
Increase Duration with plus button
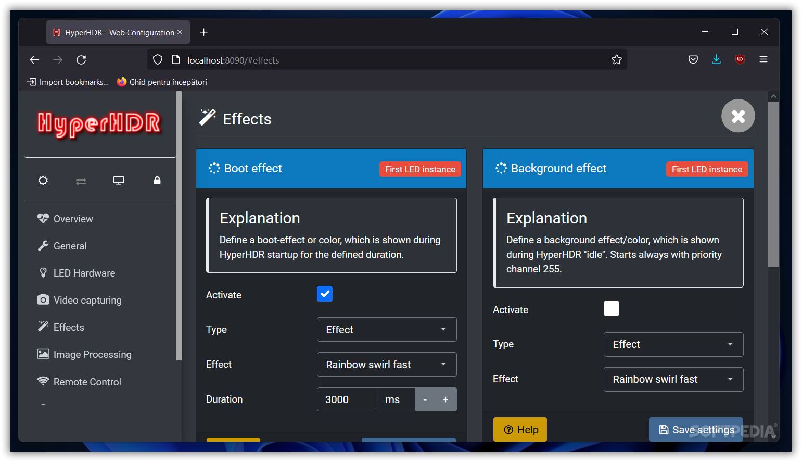[x=445, y=399]
